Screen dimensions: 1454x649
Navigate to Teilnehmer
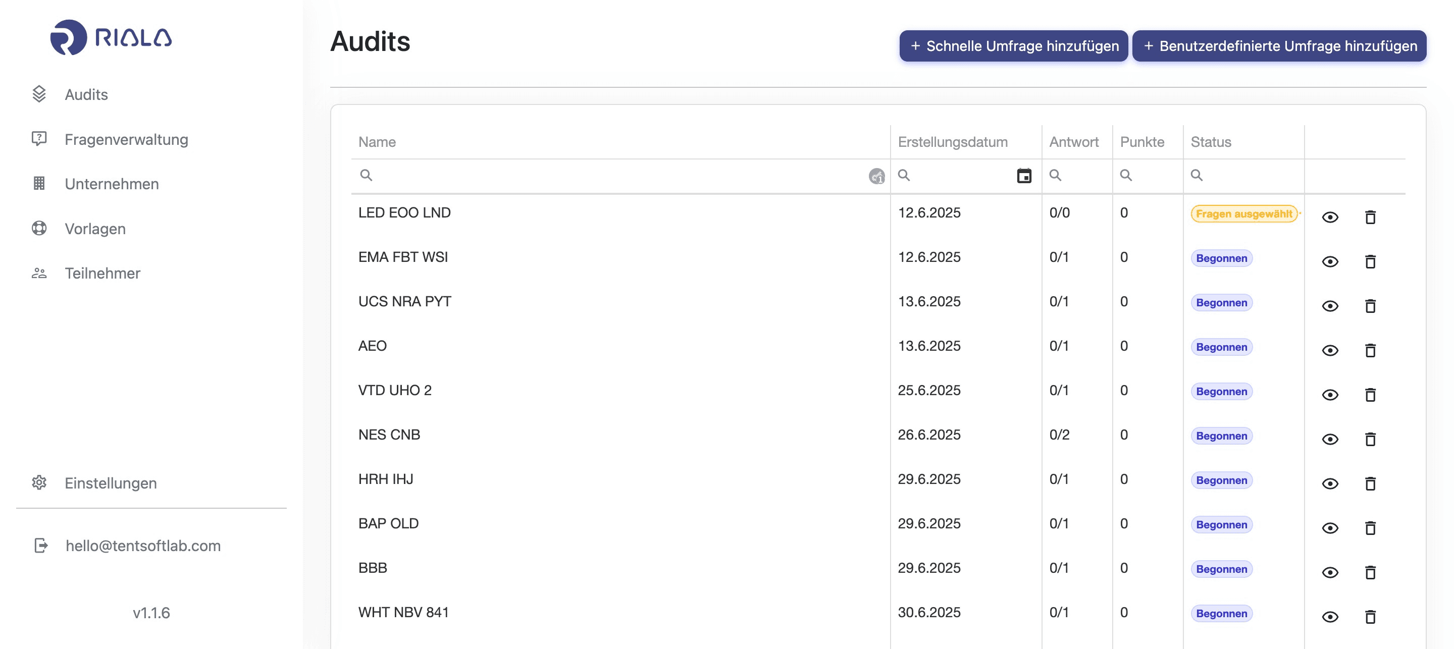[x=102, y=273]
